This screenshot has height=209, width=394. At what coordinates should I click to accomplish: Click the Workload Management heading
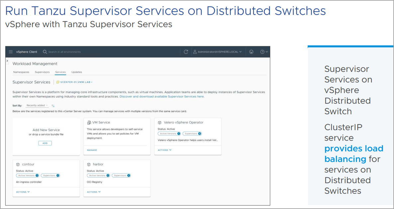coord(35,64)
